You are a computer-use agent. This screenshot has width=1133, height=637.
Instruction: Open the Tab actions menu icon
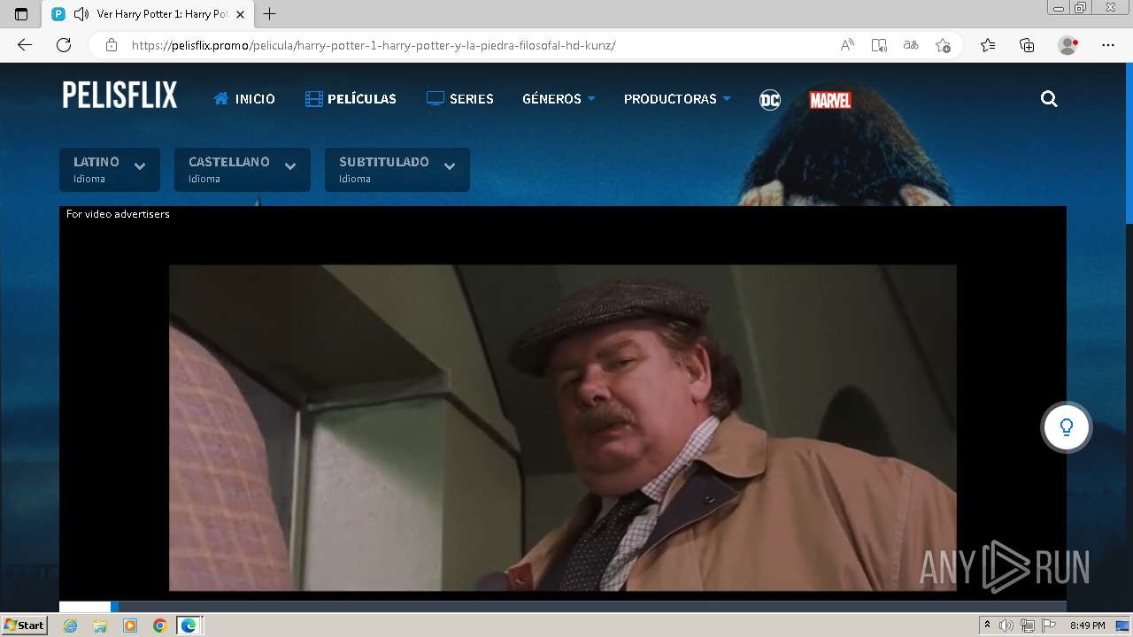(x=21, y=14)
